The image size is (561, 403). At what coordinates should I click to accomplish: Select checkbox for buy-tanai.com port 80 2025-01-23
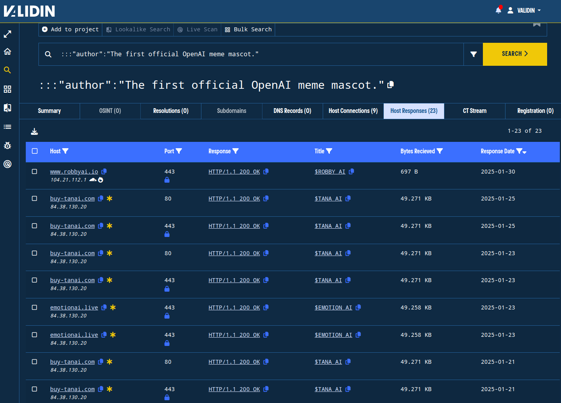tap(34, 253)
